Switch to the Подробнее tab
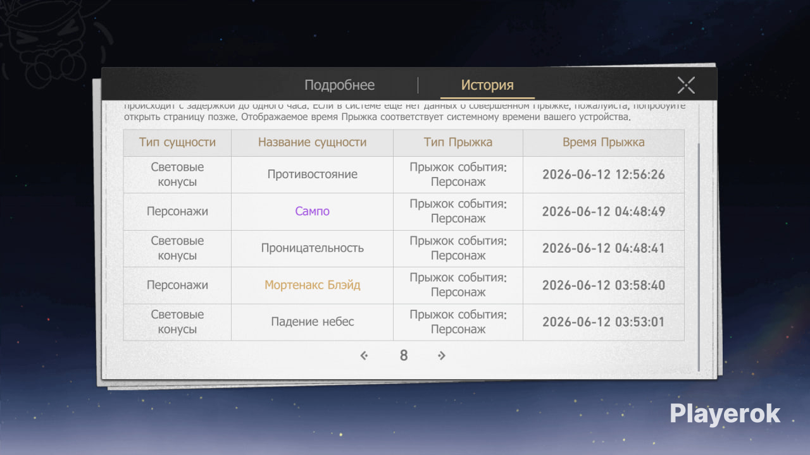This screenshot has width=810, height=455. click(340, 85)
